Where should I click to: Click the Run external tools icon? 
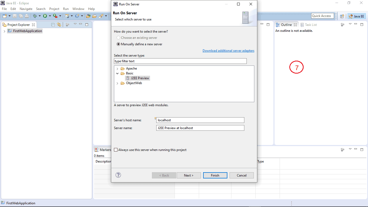(x=55, y=16)
